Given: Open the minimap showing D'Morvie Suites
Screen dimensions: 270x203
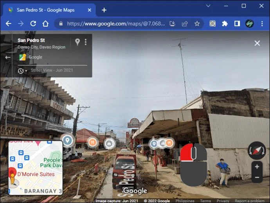Looking at the screenshot, I should pyautogui.click(x=36, y=168).
